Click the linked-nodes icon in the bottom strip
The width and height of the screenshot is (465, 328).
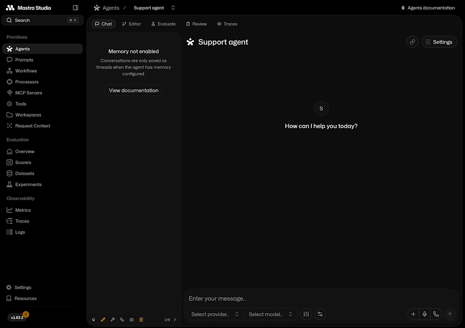coord(122,319)
